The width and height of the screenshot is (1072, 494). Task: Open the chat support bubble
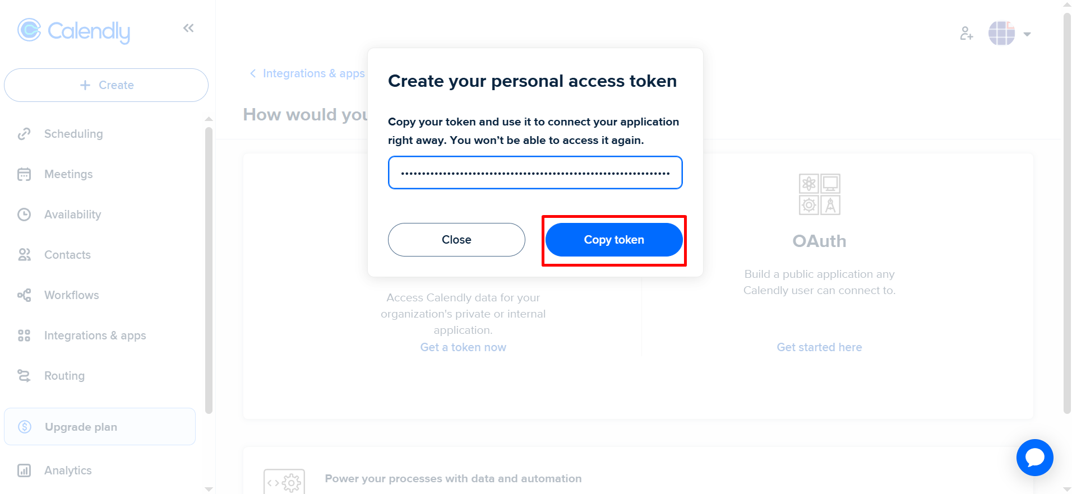[1035, 458]
